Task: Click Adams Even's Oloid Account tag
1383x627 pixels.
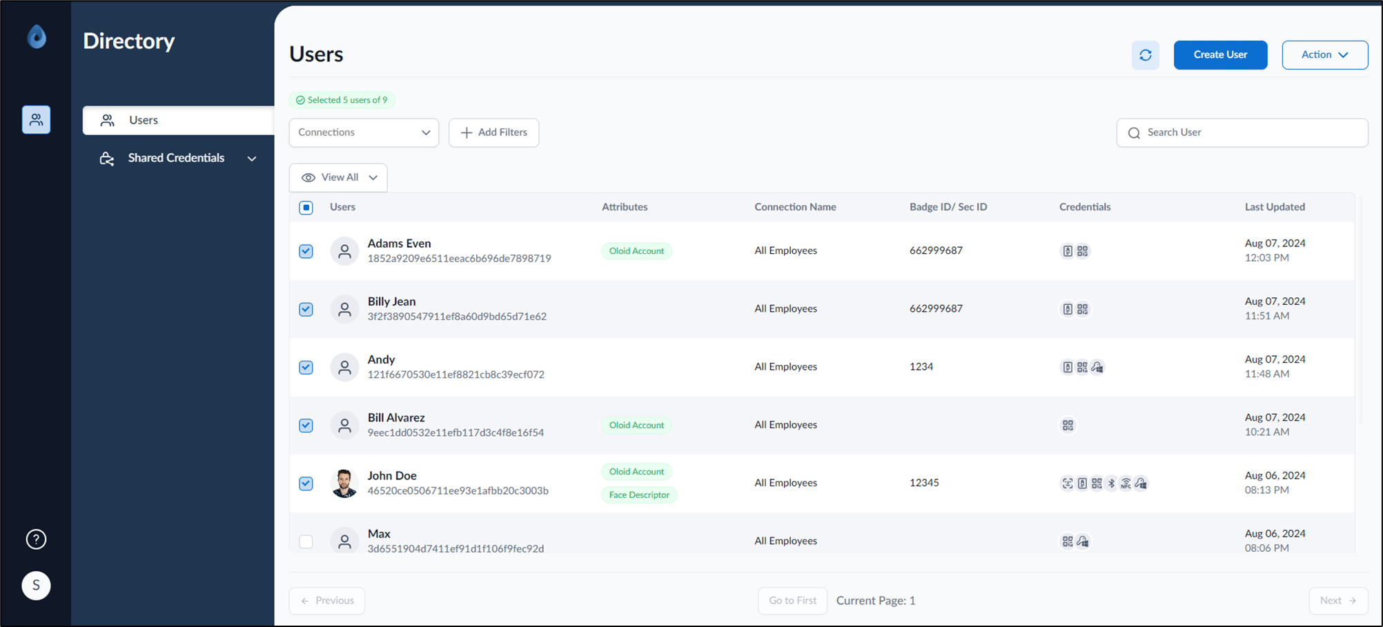Action: click(x=636, y=251)
